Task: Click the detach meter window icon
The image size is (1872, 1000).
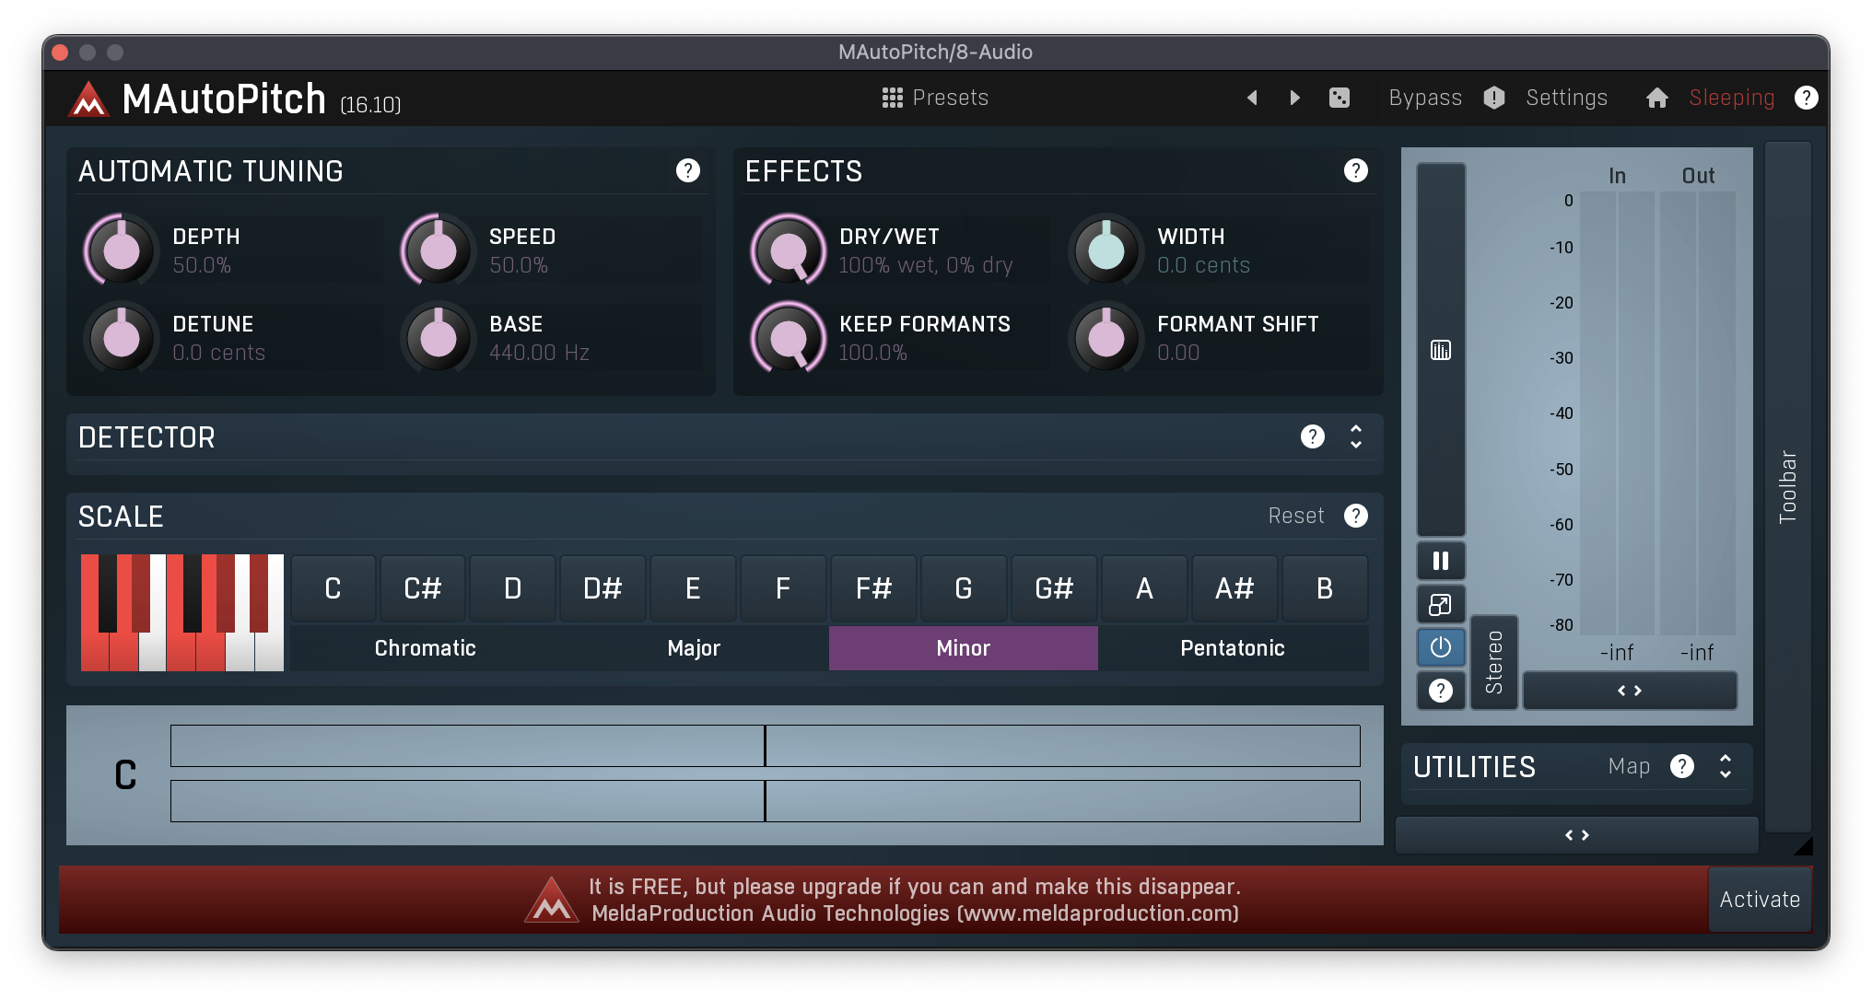Action: pos(1441,604)
